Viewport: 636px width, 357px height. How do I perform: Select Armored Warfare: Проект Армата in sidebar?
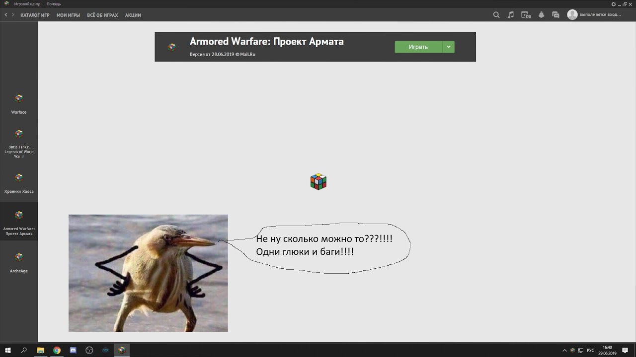[19, 222]
